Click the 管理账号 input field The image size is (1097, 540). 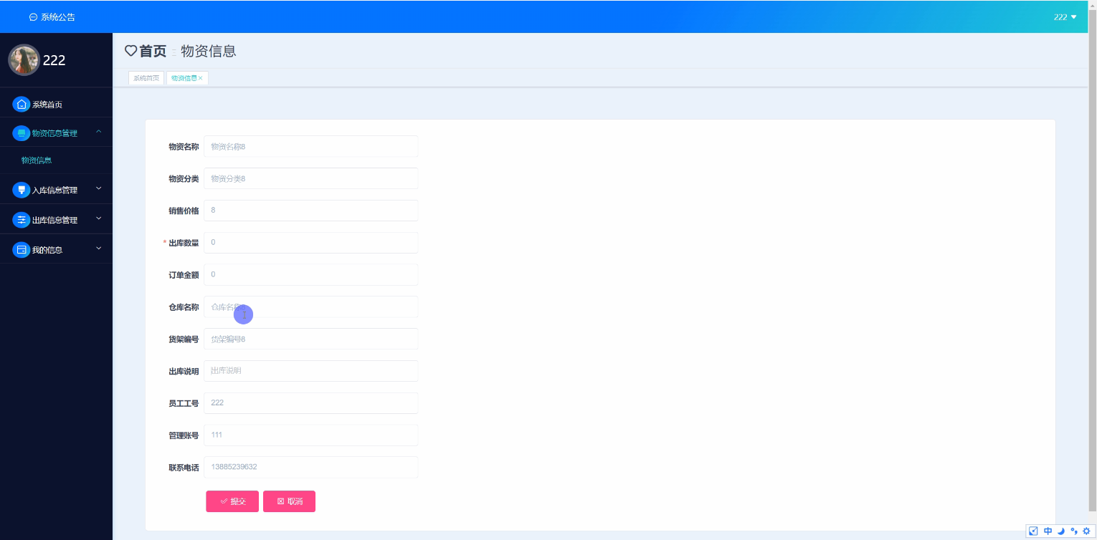(x=310, y=435)
